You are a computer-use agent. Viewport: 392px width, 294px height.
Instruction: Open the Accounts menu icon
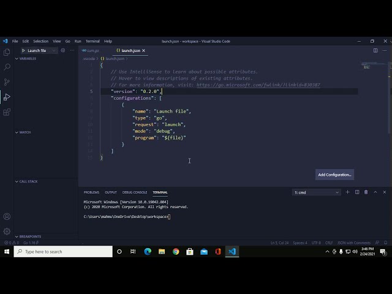pyautogui.click(x=7, y=216)
